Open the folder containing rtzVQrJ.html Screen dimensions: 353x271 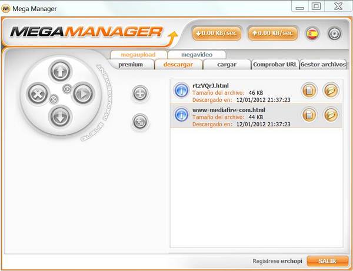click(331, 90)
